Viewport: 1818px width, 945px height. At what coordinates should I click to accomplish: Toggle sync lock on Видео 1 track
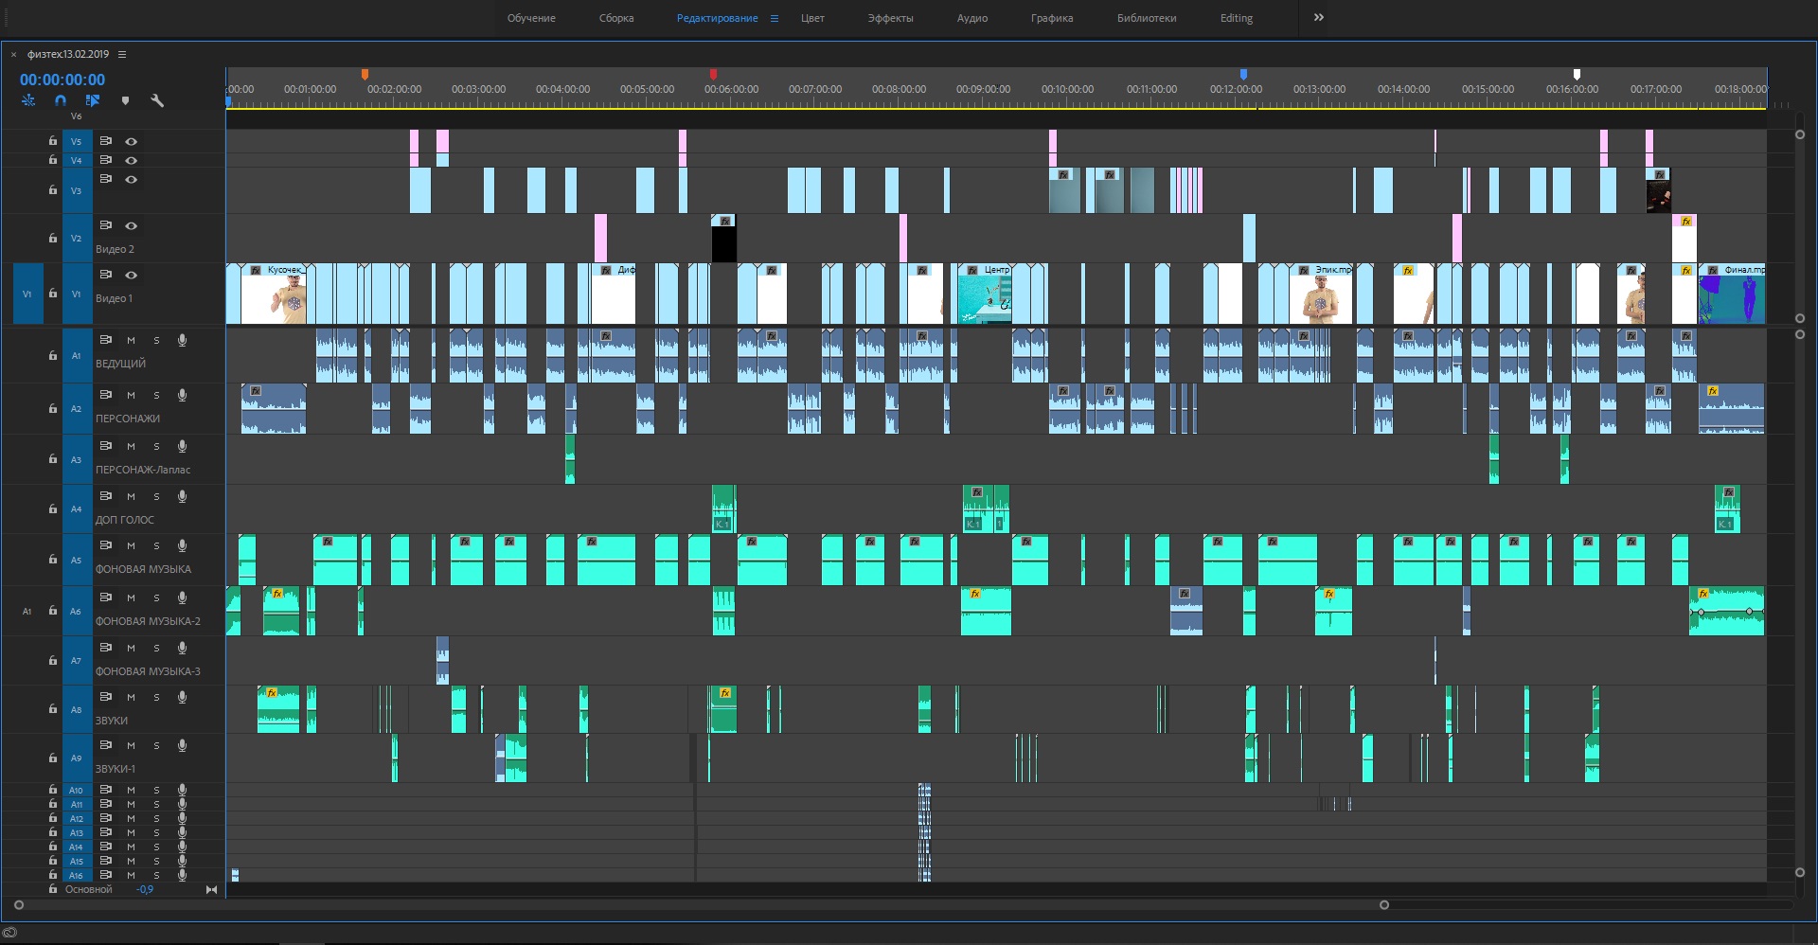(106, 275)
